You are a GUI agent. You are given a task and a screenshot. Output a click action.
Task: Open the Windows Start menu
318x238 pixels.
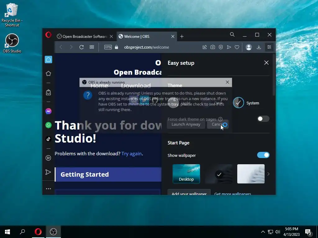point(7,232)
